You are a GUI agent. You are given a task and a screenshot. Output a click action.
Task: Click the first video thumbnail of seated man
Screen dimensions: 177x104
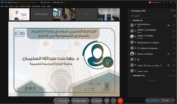(19, 14)
